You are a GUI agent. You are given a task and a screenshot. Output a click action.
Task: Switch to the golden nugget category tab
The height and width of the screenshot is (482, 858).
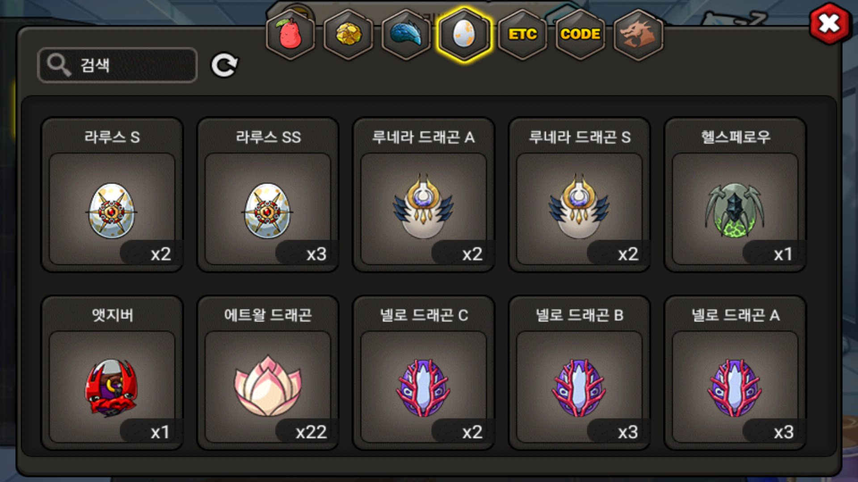click(x=349, y=34)
